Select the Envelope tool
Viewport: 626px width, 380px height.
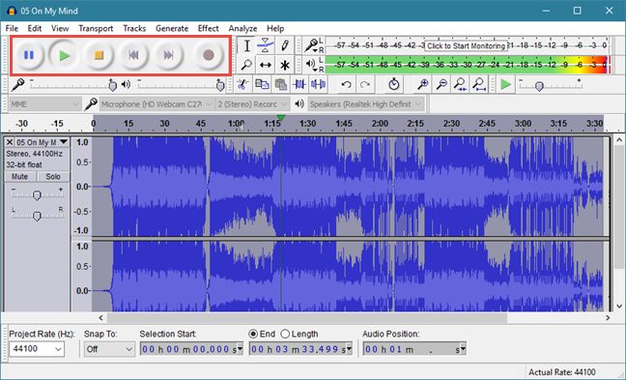266,45
